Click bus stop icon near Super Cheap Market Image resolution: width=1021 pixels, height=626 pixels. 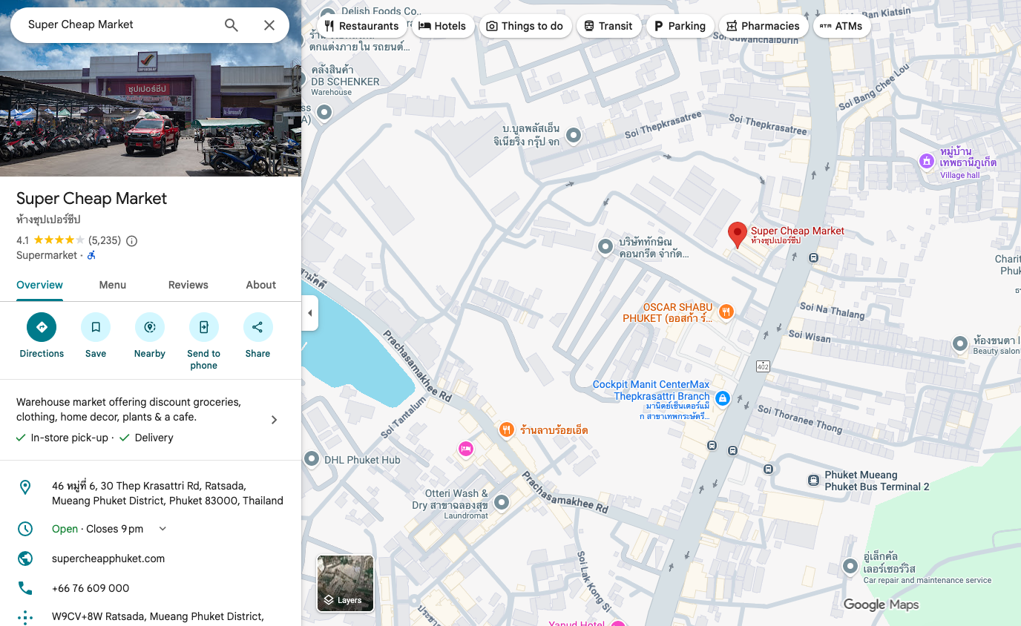814,258
